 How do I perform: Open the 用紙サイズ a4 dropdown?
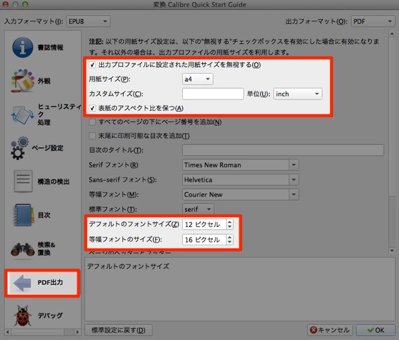coord(198,79)
